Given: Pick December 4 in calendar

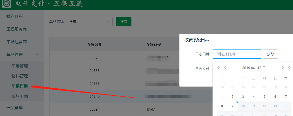Looking at the screenshot, I should coord(254,97).
